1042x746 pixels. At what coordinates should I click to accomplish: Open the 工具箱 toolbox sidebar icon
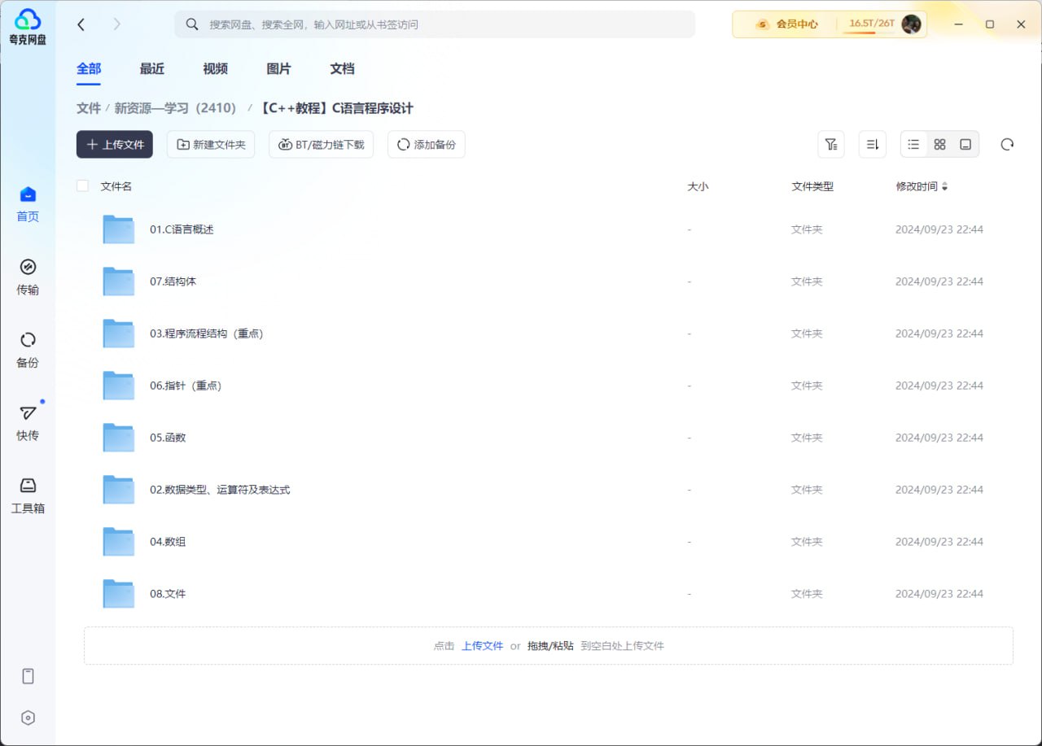click(28, 495)
